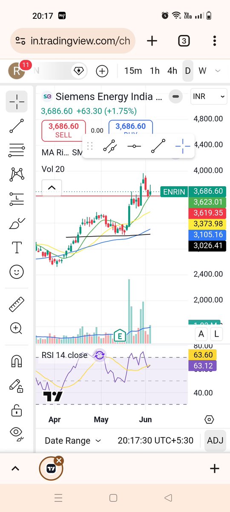Toggle magnet mode snapping
The image size is (230, 512).
click(x=17, y=361)
